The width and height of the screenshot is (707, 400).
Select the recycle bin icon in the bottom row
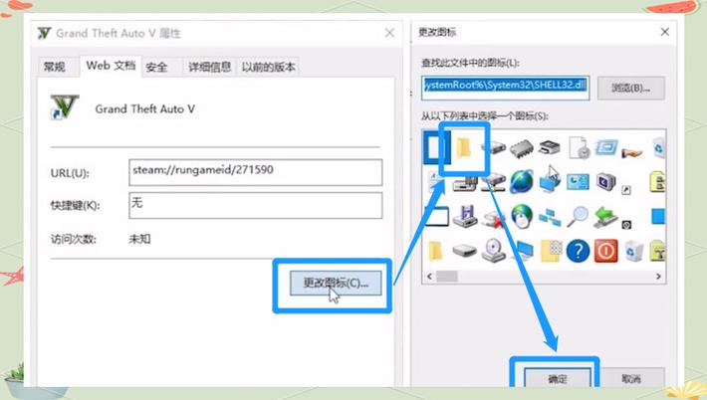633,251
